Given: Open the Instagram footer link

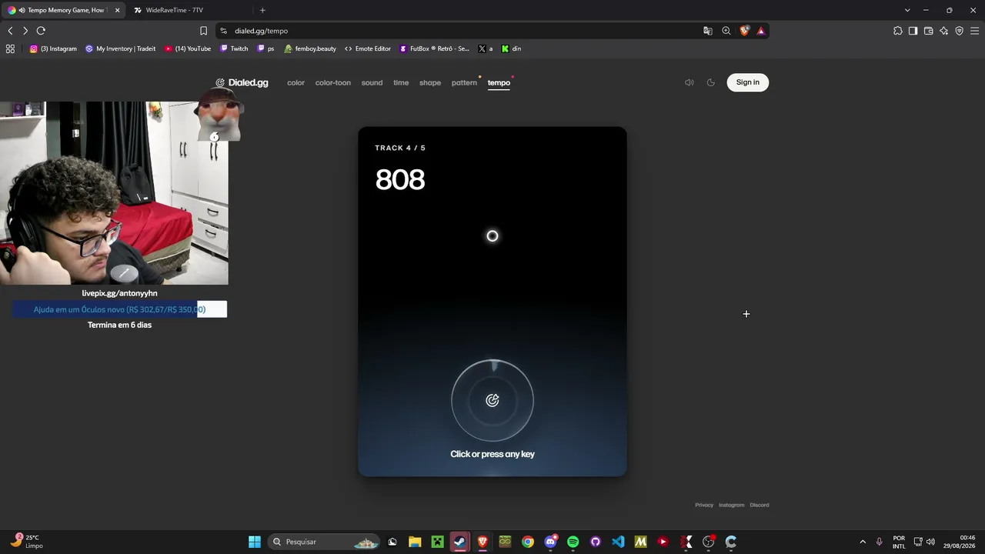Looking at the screenshot, I should (731, 505).
